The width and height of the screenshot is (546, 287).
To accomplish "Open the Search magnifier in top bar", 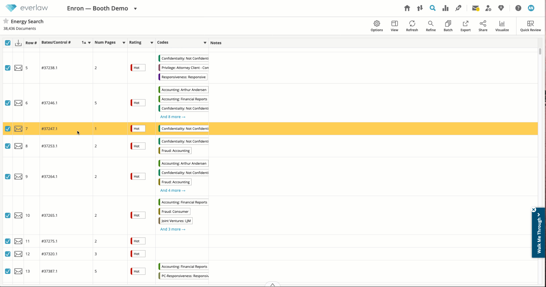I will pyautogui.click(x=432, y=8).
